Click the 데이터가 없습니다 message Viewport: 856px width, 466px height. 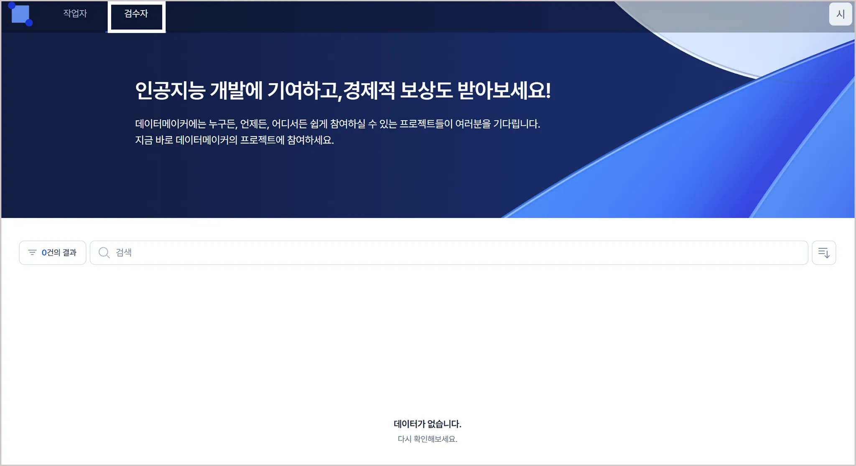427,424
